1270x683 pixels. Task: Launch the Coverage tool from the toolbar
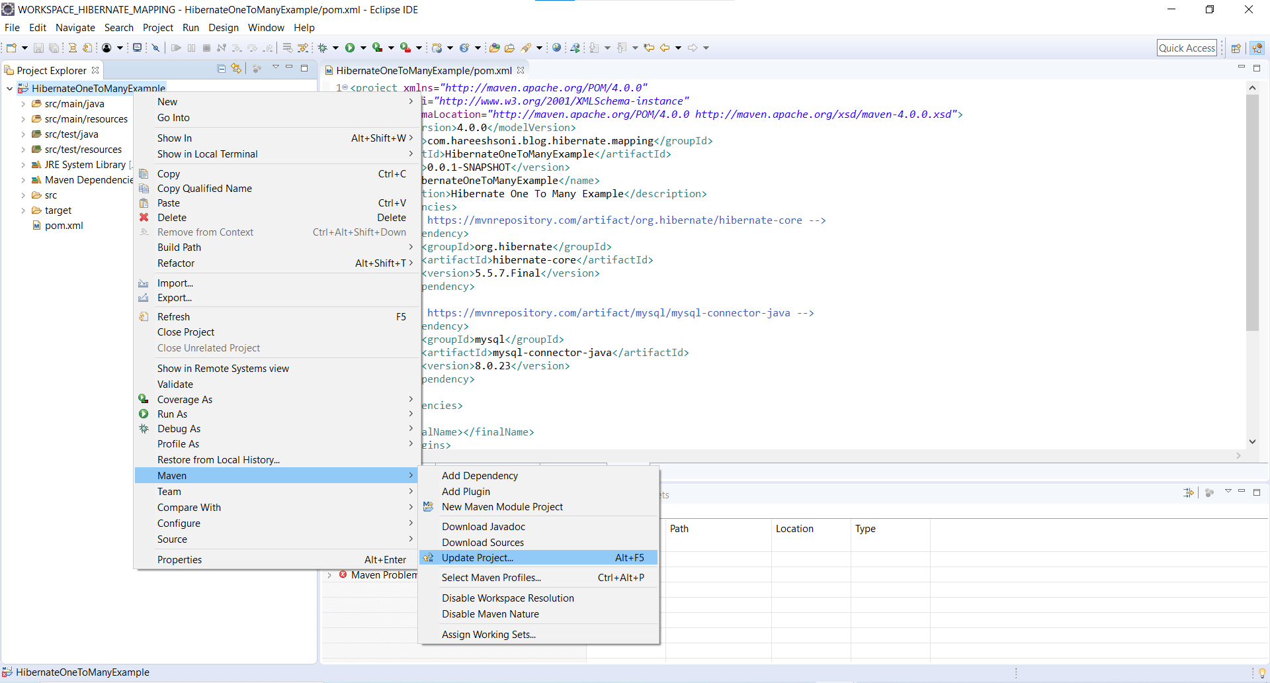(378, 47)
